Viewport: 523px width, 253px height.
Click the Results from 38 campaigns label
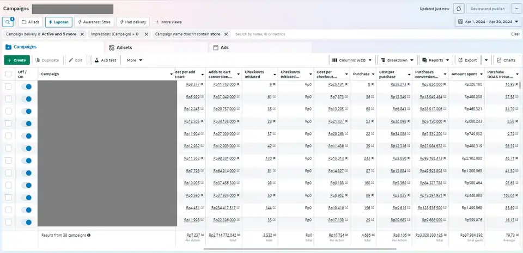tap(64, 235)
